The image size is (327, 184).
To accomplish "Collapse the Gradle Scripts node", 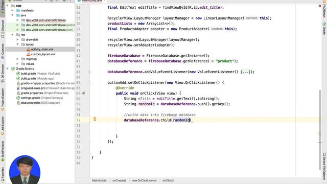I will pyautogui.click(x=8, y=68).
